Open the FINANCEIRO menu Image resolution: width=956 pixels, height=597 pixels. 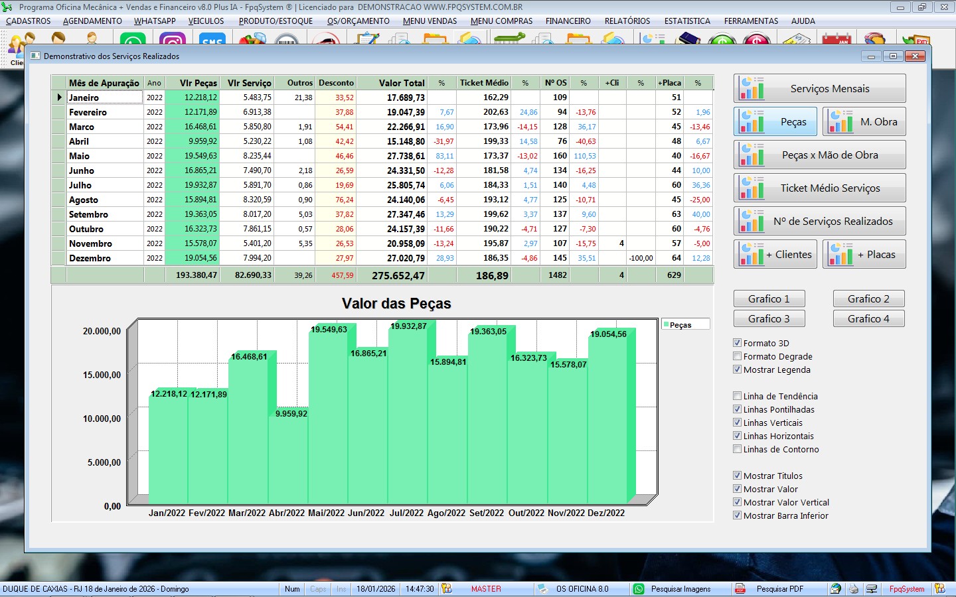[568, 21]
